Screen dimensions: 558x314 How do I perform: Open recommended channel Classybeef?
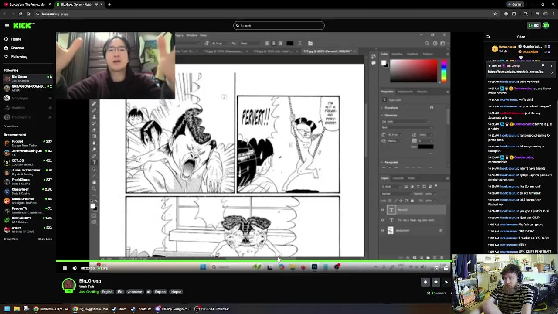coord(27,191)
